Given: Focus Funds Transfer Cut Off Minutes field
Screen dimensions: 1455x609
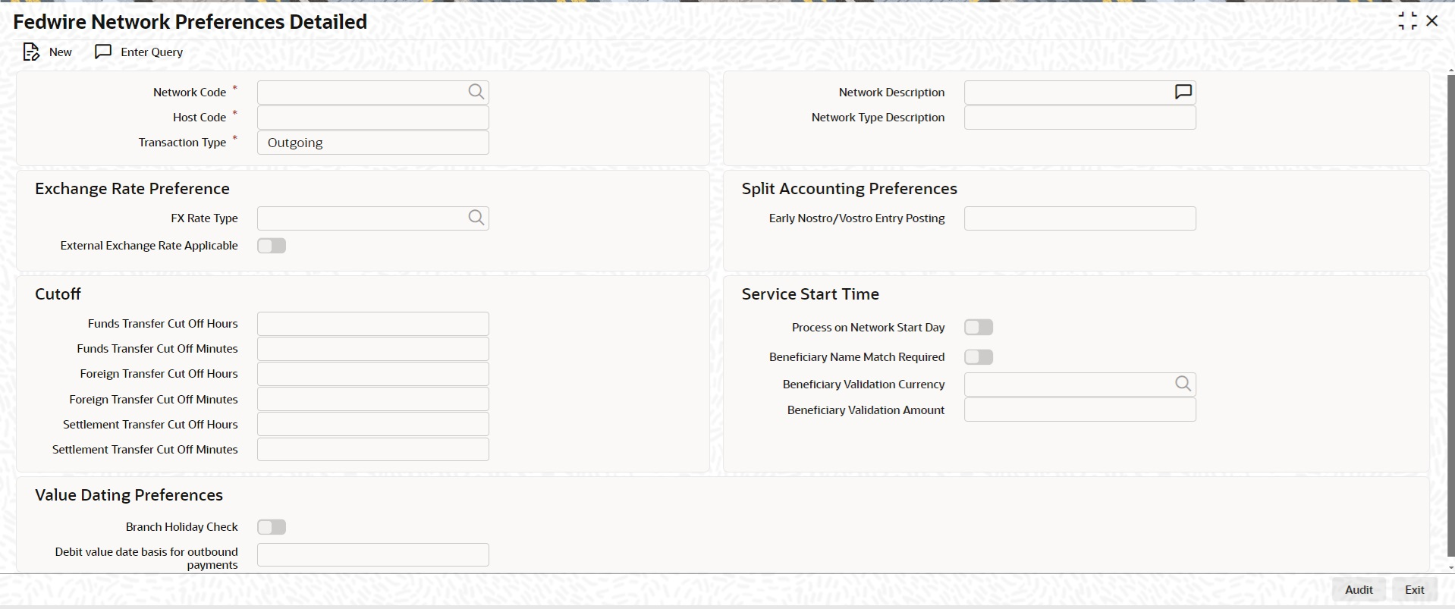Looking at the screenshot, I should coord(373,349).
